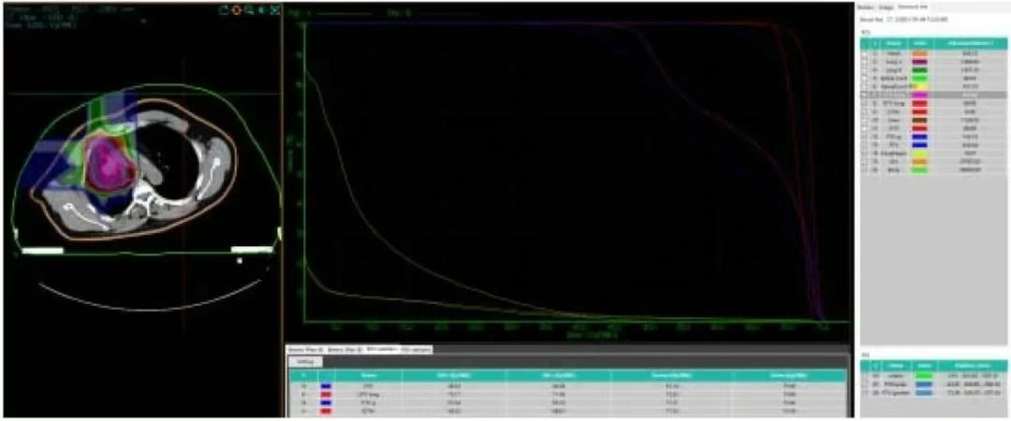Image resolution: width=1011 pixels, height=421 pixels.
Task: Maximize the CT view with crossed-arrows icon
Action: 275,9
